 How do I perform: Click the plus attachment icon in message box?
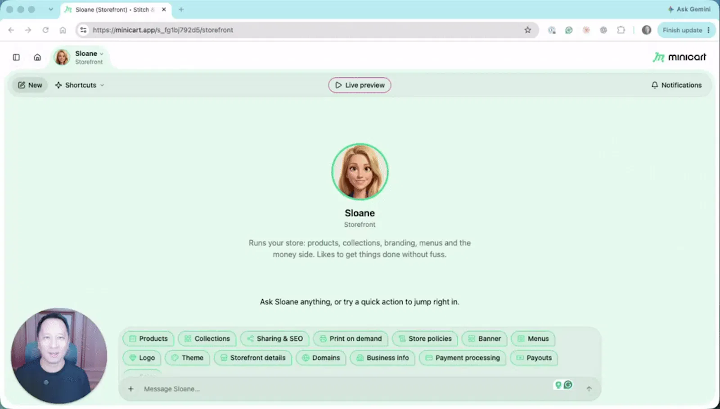tap(130, 389)
